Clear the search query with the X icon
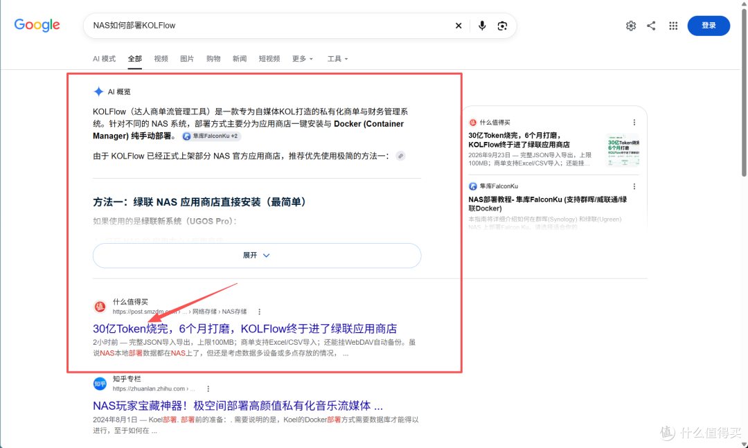748x448 pixels. 458,26
